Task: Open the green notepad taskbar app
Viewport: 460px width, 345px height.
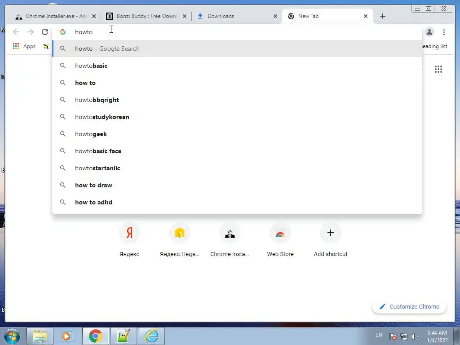Action: tap(123, 336)
